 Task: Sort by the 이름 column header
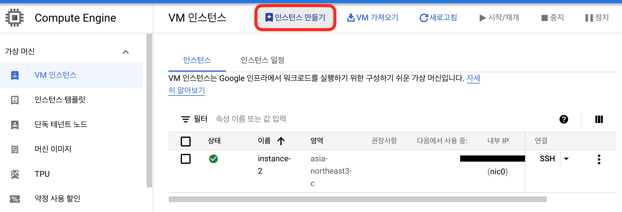264,141
